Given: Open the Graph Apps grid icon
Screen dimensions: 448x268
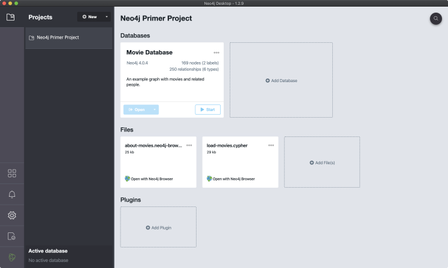Looking at the screenshot, I should (x=11, y=173).
